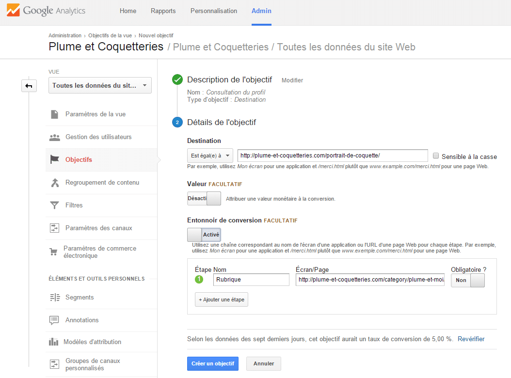
Task: Open the Est égal(e) à match type dropdown
Action: coord(210,156)
